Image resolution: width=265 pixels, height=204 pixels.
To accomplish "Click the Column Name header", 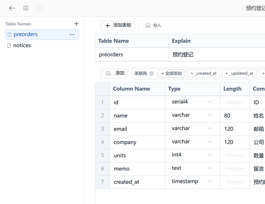I will coord(137,89).
